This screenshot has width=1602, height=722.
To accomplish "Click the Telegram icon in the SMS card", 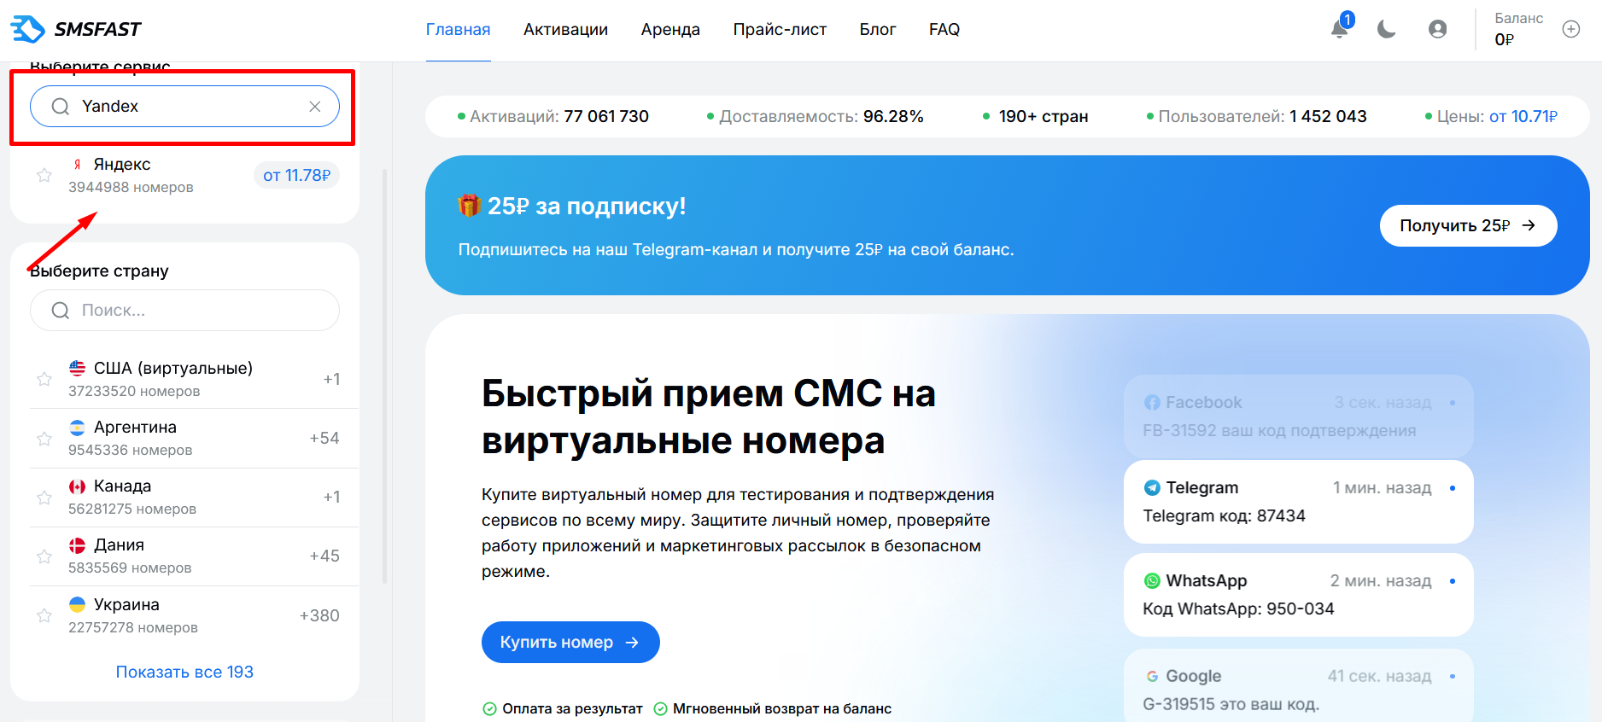I will click(1152, 487).
